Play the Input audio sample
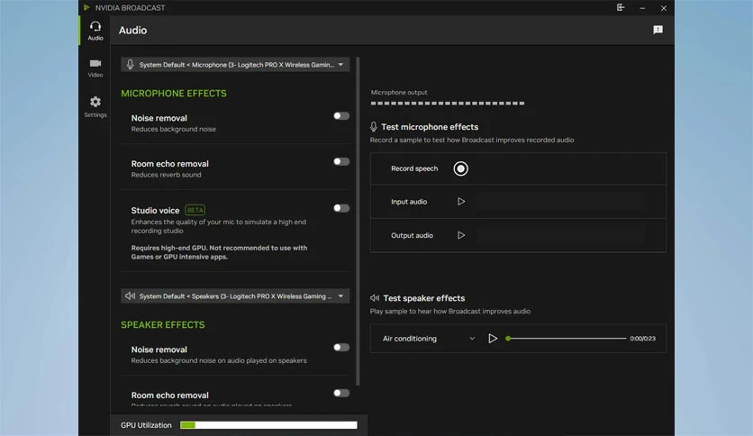The width and height of the screenshot is (753, 436). point(461,202)
